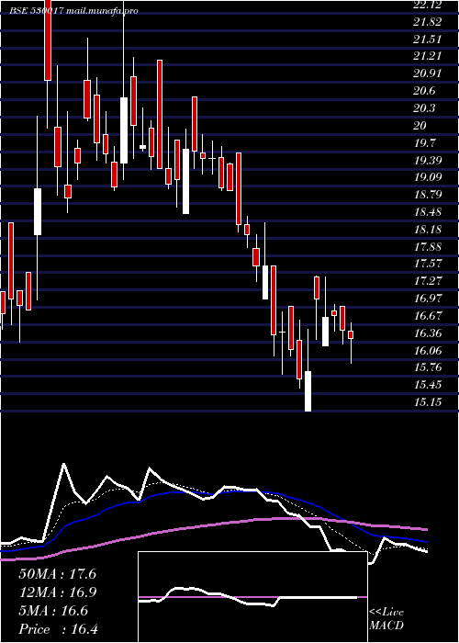Viewport: 459px width, 643px height.
Task: Click the 21.21 price axis label
Action: (428, 56)
